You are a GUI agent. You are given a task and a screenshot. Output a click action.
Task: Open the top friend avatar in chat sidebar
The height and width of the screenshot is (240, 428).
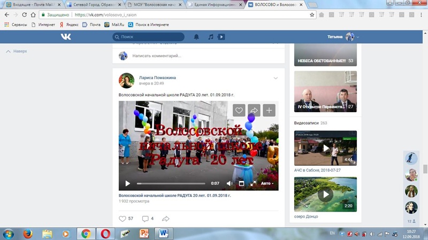(x=411, y=158)
